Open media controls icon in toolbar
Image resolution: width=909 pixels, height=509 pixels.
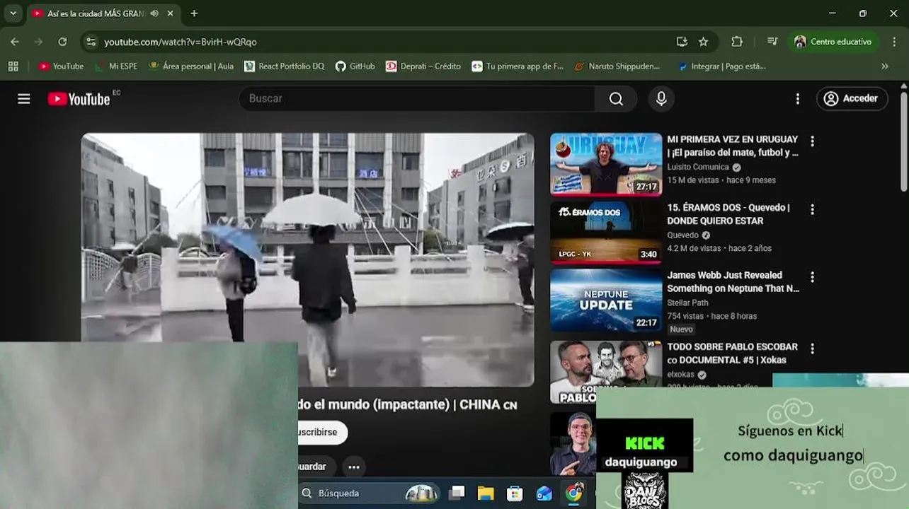(772, 42)
